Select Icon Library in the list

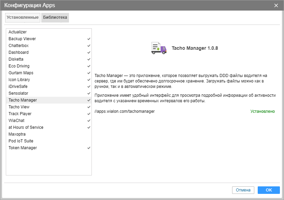[x=49, y=80]
